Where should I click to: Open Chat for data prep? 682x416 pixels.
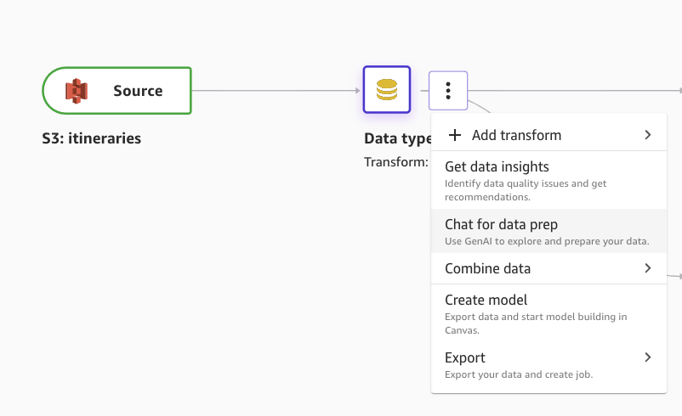coord(501,225)
